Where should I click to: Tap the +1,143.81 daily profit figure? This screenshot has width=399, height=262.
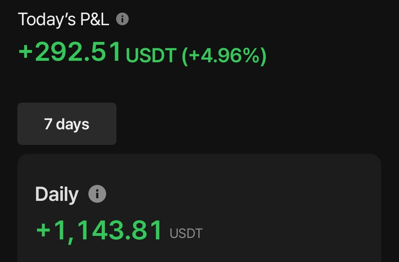point(99,230)
